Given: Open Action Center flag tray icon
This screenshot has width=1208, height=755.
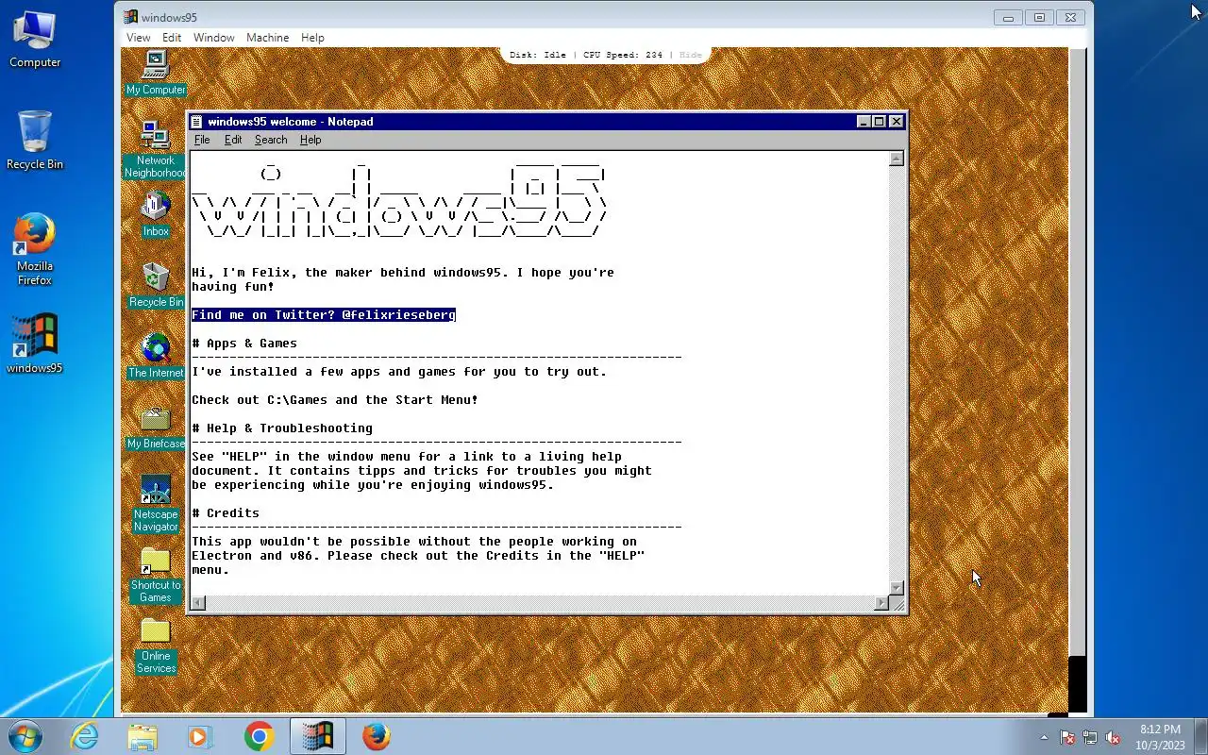Looking at the screenshot, I should 1067,738.
